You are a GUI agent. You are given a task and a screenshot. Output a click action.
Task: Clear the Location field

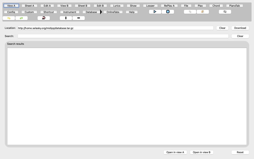(222, 28)
